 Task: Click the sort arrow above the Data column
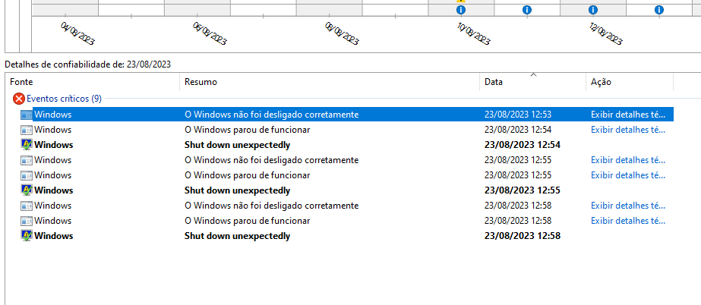tap(533, 74)
